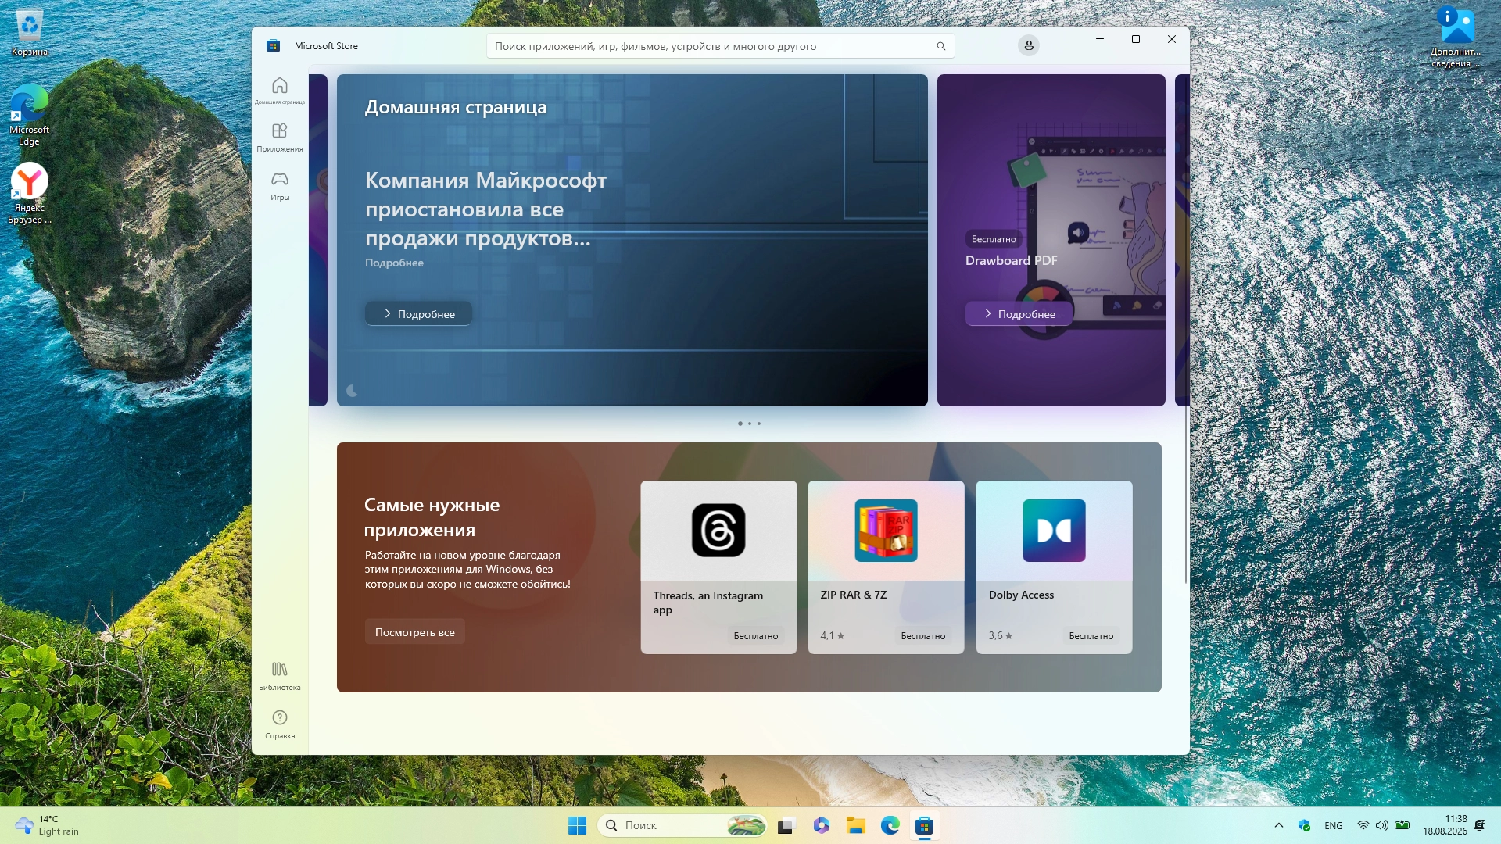This screenshot has width=1501, height=844.
Task: Maximize the Microsoft Store window
Action: point(1136,39)
